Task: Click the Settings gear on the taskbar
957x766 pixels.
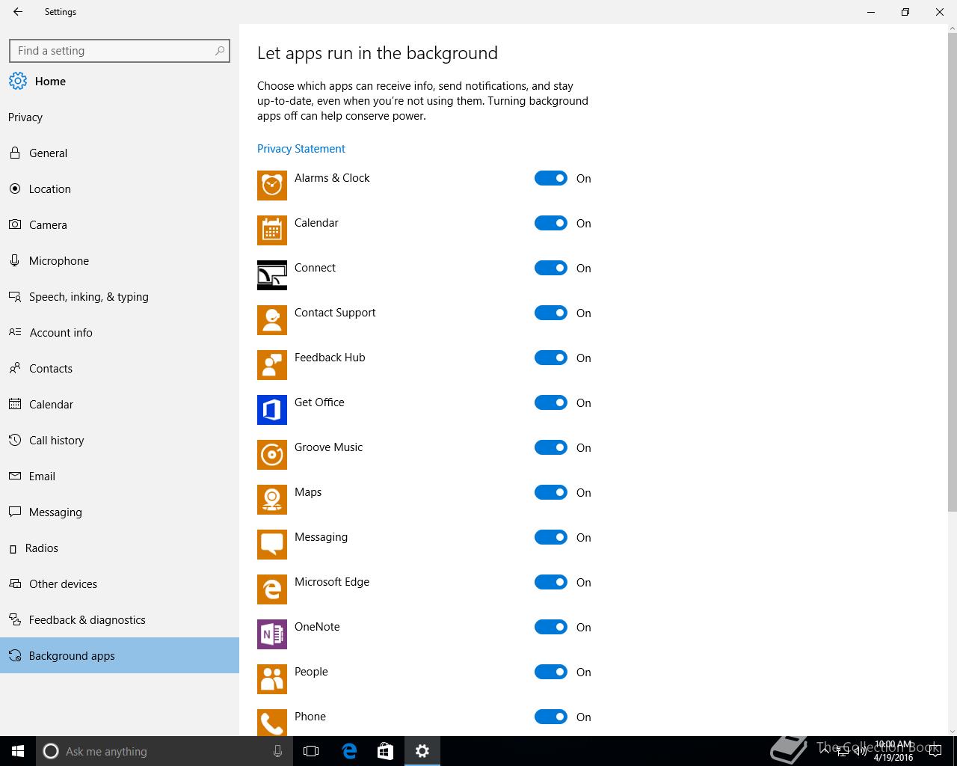Action: coord(422,751)
